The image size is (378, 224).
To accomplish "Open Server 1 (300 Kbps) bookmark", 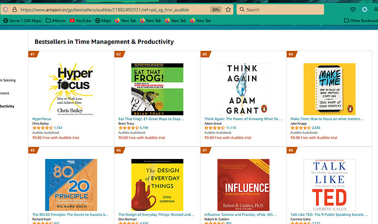I will tap(22, 21).
